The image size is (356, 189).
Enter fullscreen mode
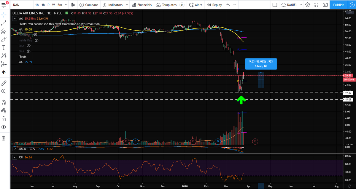point(317,5)
